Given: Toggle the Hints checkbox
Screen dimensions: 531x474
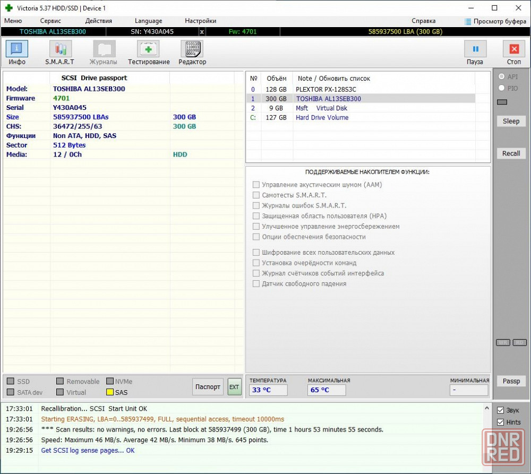Looking at the screenshot, I should coord(501,422).
